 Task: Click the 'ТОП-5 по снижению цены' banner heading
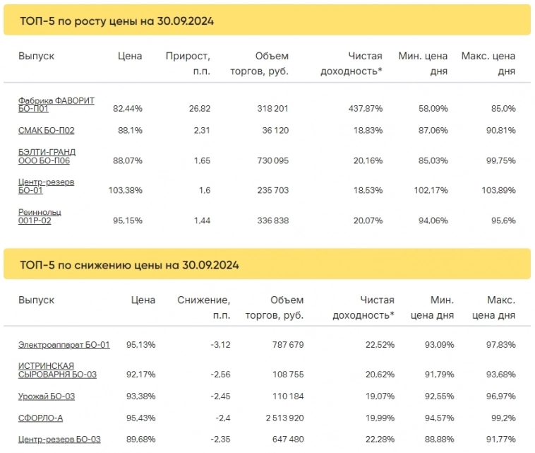coord(129,266)
